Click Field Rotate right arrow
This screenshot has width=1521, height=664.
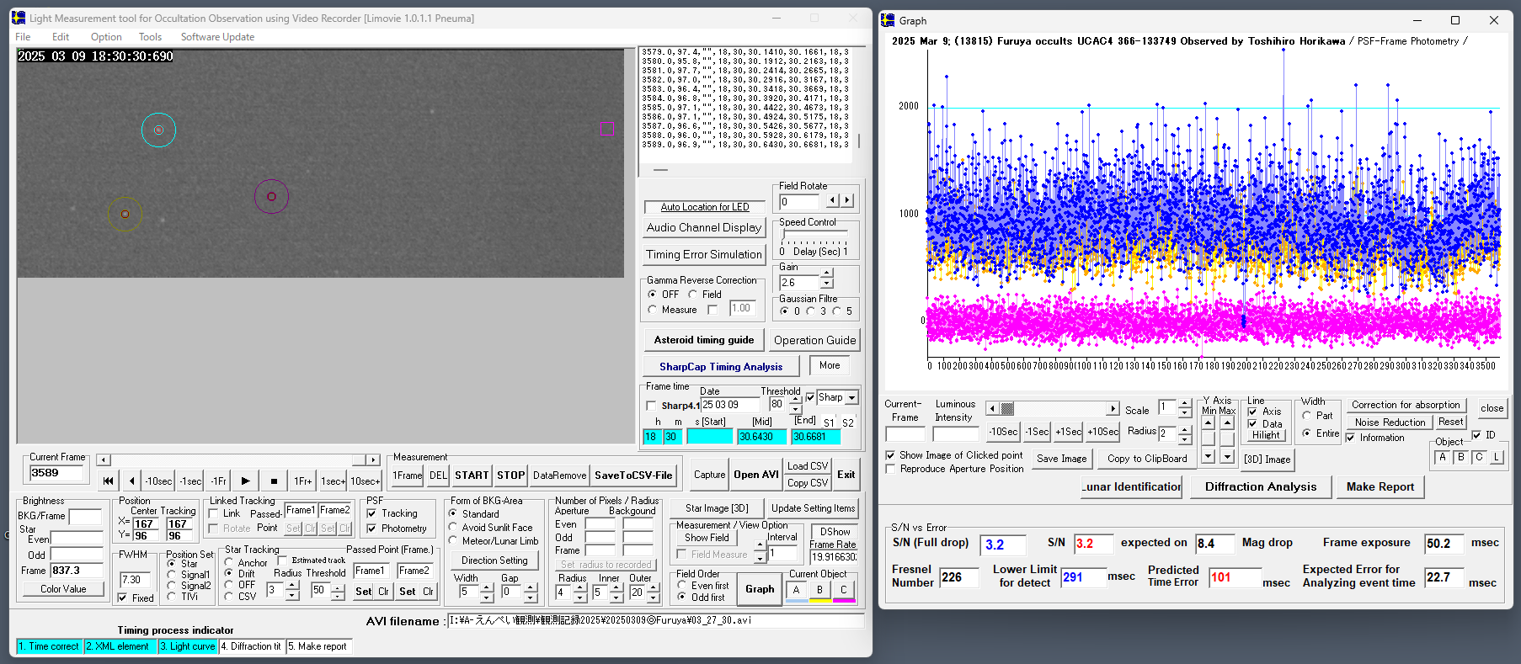coord(847,200)
